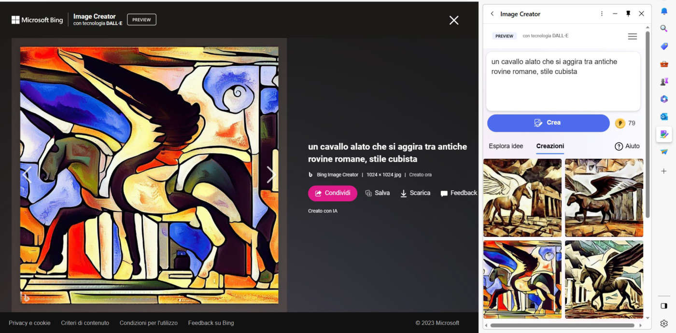
Task: Open sidebar settings gear
Action: pos(664,323)
